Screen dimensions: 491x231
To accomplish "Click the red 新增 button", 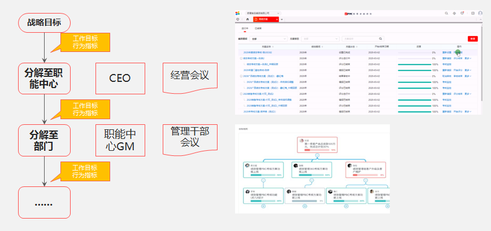I will pyautogui.click(x=473, y=39).
